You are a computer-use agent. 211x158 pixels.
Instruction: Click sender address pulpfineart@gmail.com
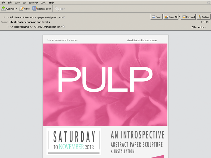tap(50, 17)
